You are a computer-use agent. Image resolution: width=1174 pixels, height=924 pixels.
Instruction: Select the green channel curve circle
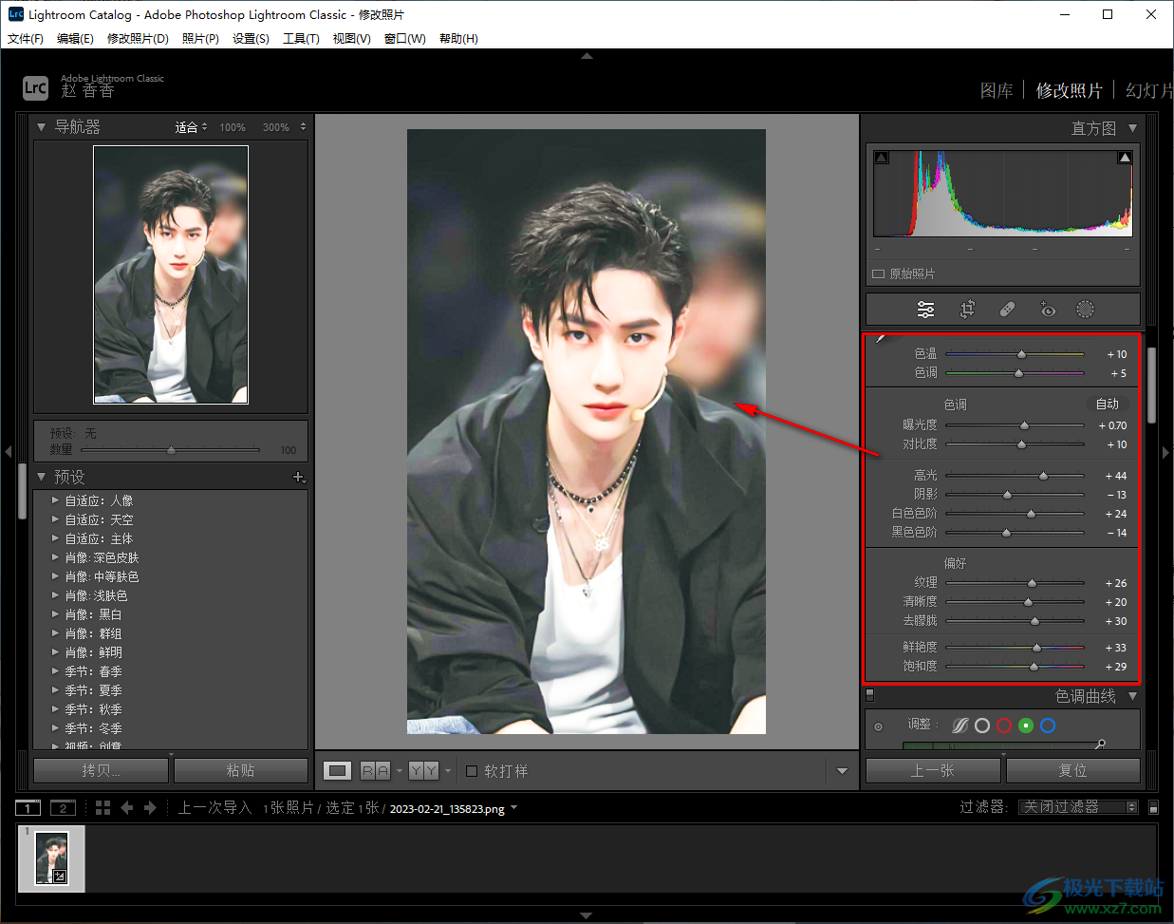point(1026,726)
